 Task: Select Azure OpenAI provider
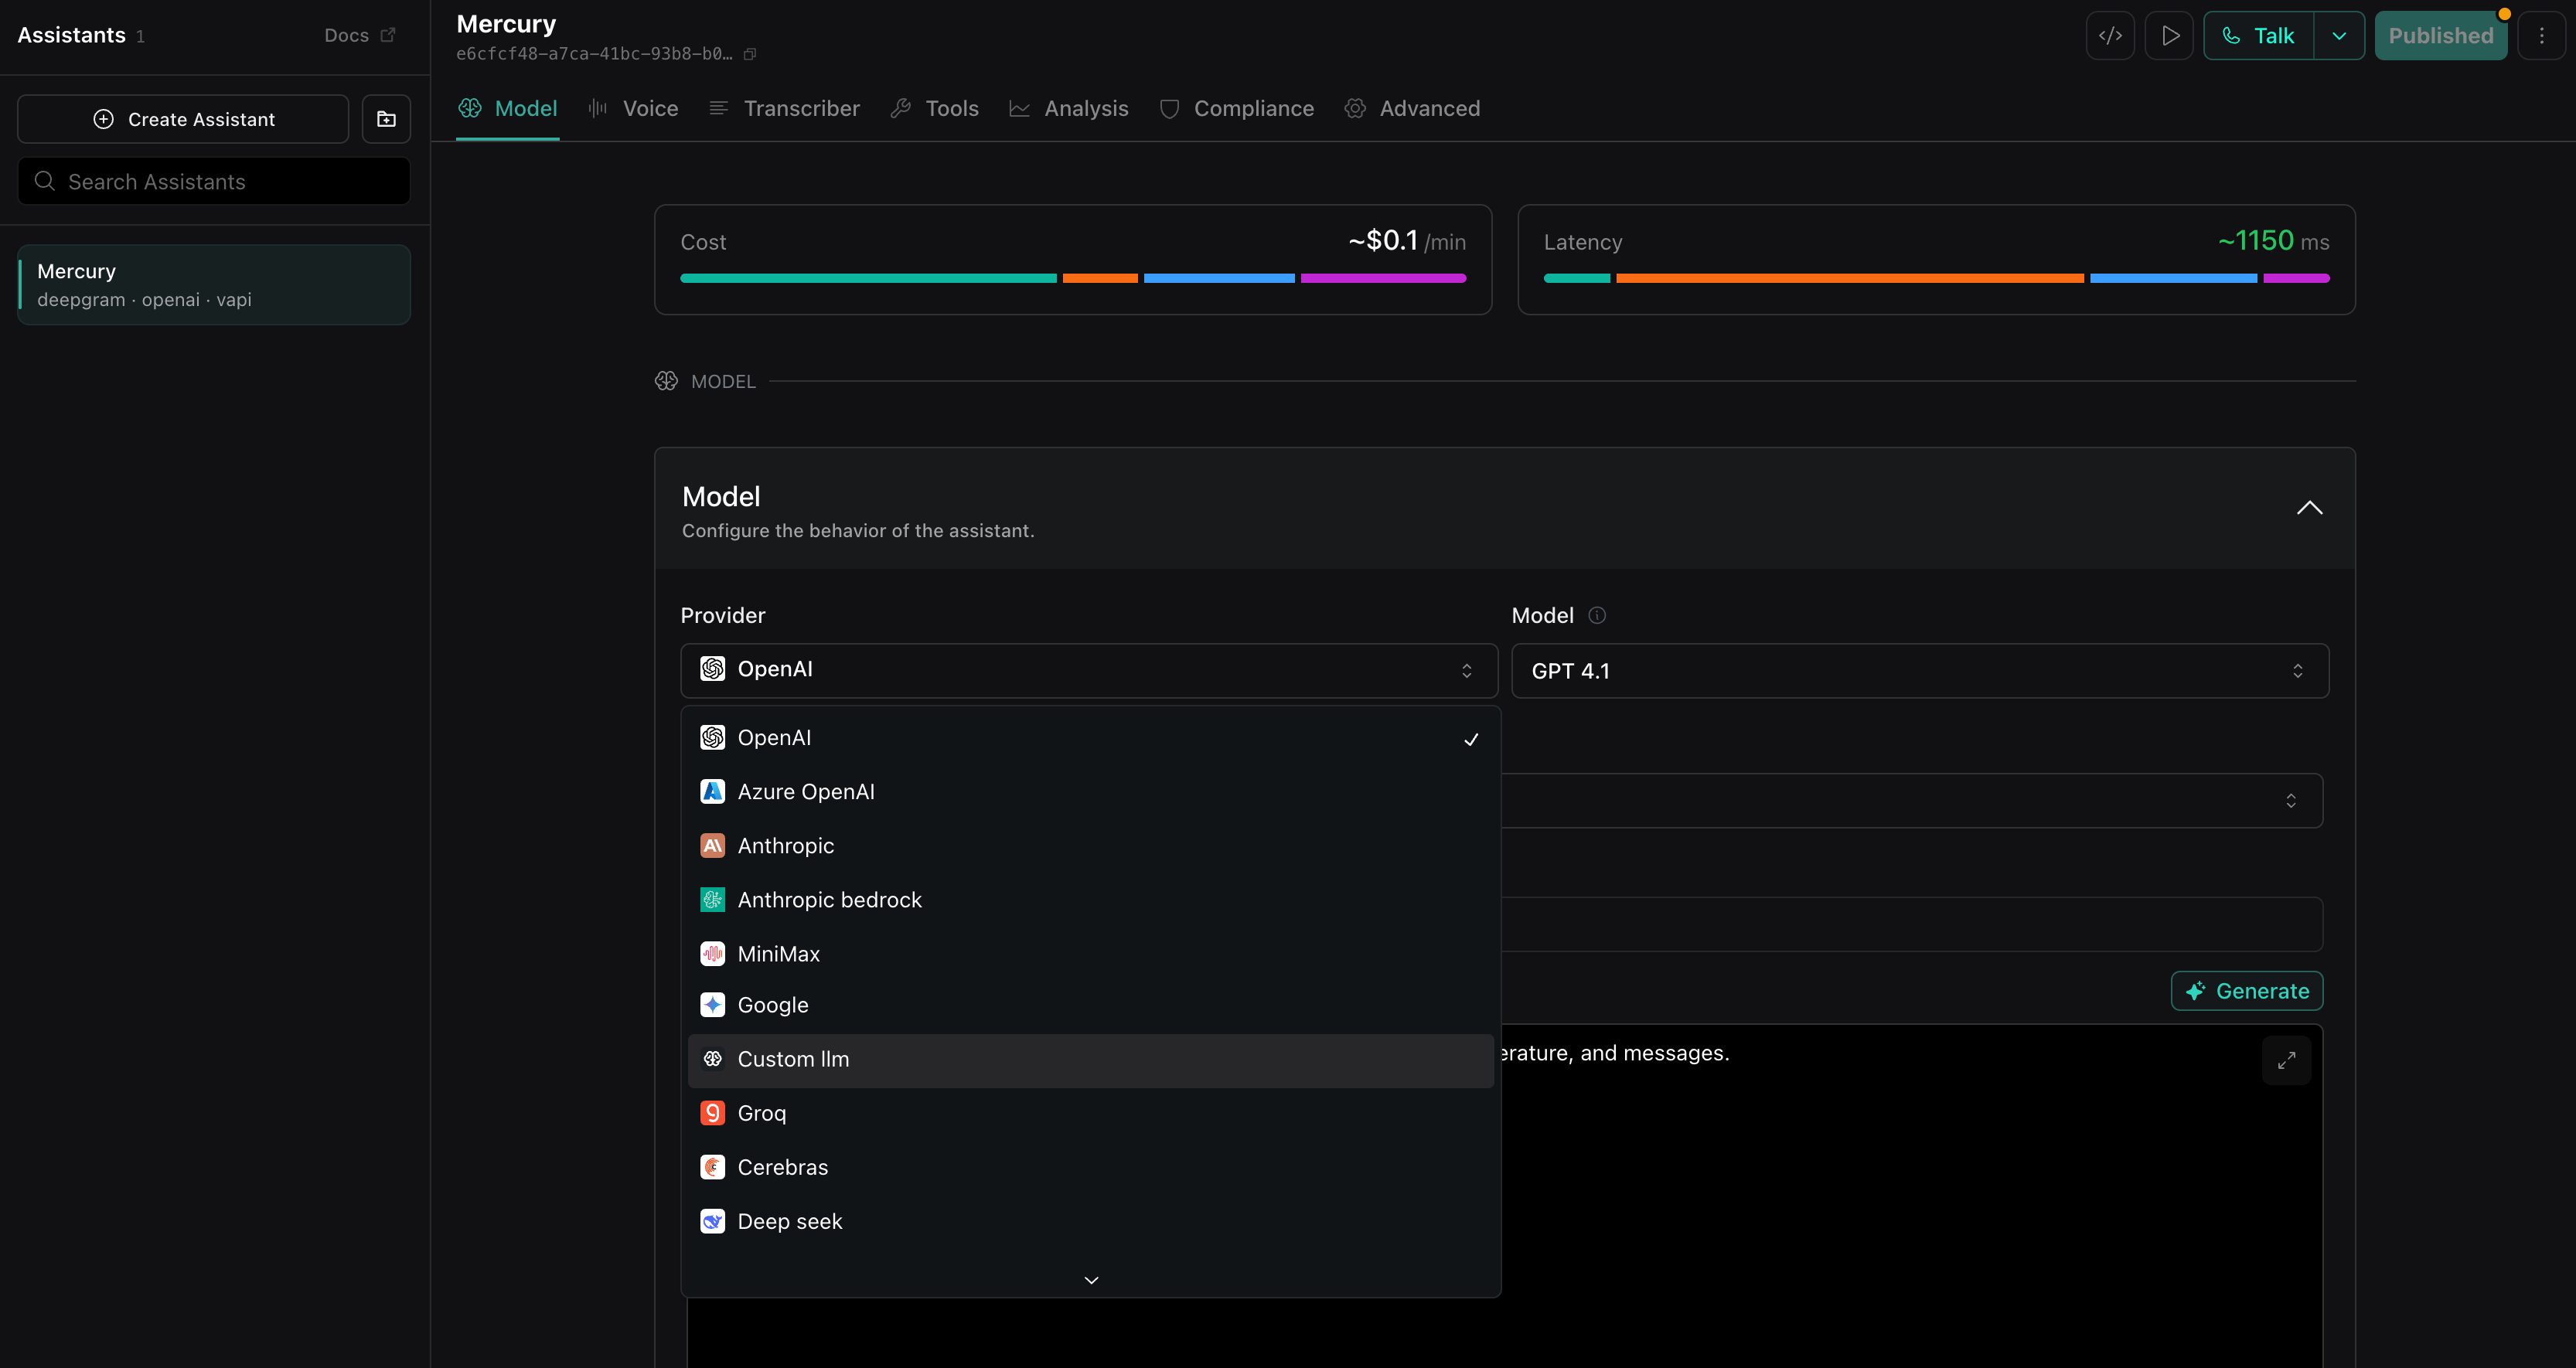1091,792
